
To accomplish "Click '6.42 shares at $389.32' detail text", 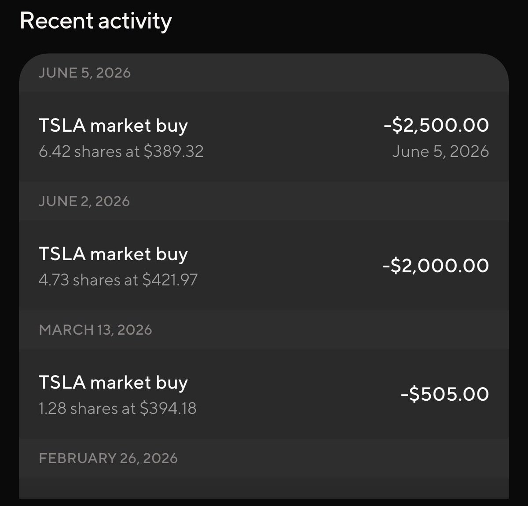I will click(x=121, y=151).
